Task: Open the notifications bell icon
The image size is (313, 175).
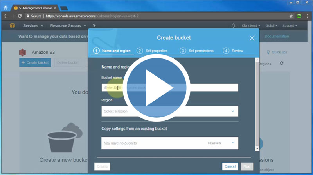Action: 234,26
